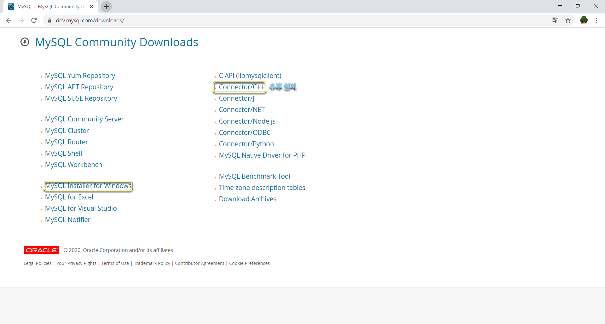Minimize the Chrome window
The height and width of the screenshot is (324, 605).
point(560,6)
